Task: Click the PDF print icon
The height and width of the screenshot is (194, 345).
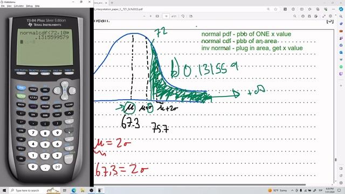Action: [x=303, y=16]
